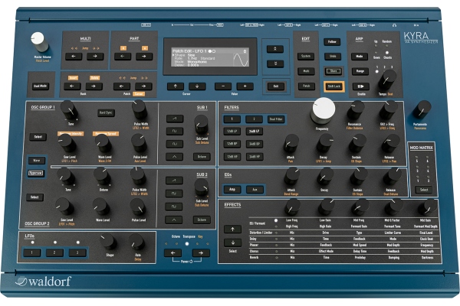This screenshot has height=306, width=460.
Task: Select the SUB 1 sawtooth waveform button
Action: click(175, 119)
